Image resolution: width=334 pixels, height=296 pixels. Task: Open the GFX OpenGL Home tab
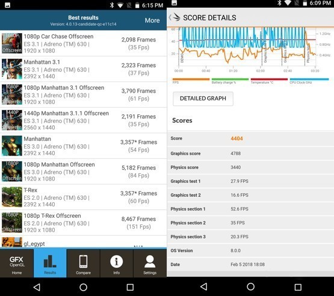pyautogui.click(x=17, y=264)
